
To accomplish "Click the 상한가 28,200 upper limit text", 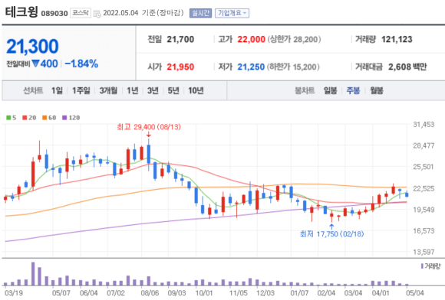I will [294, 39].
